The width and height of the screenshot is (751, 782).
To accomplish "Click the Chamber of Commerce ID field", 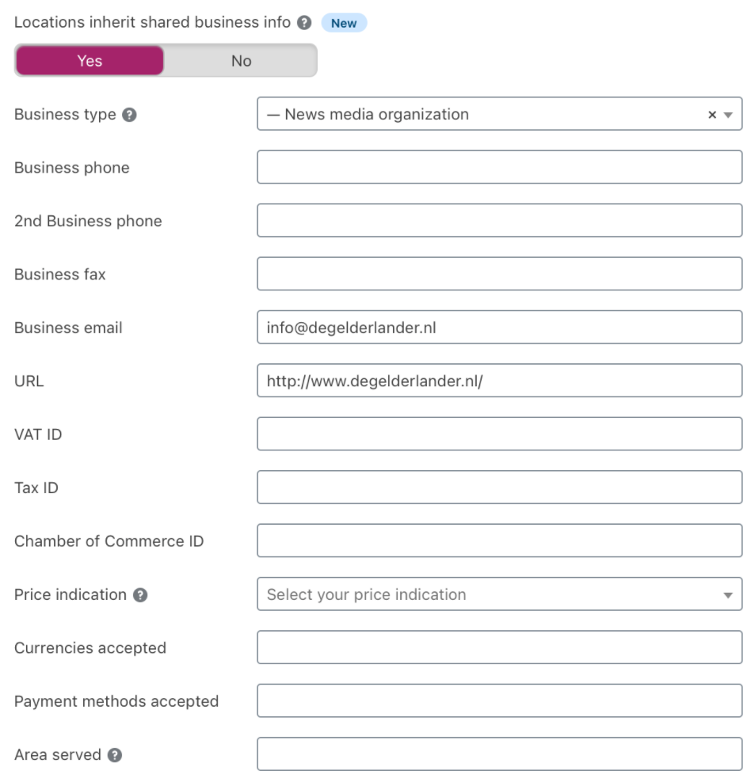I will pyautogui.click(x=499, y=541).
